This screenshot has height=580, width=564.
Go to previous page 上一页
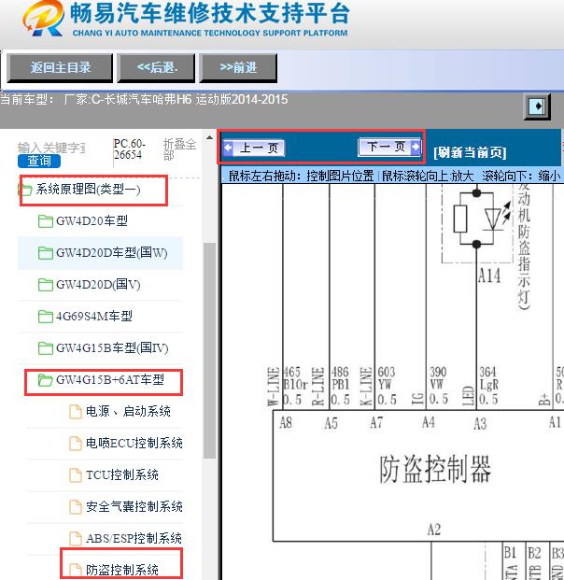254,149
